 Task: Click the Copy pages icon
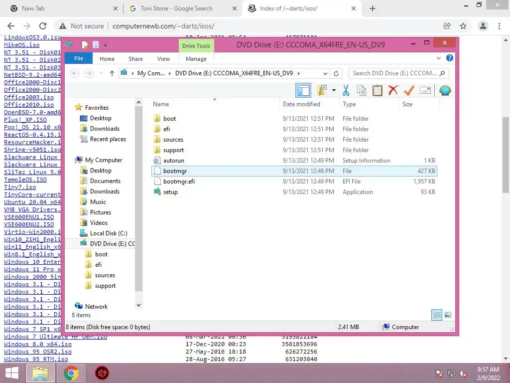(x=362, y=90)
